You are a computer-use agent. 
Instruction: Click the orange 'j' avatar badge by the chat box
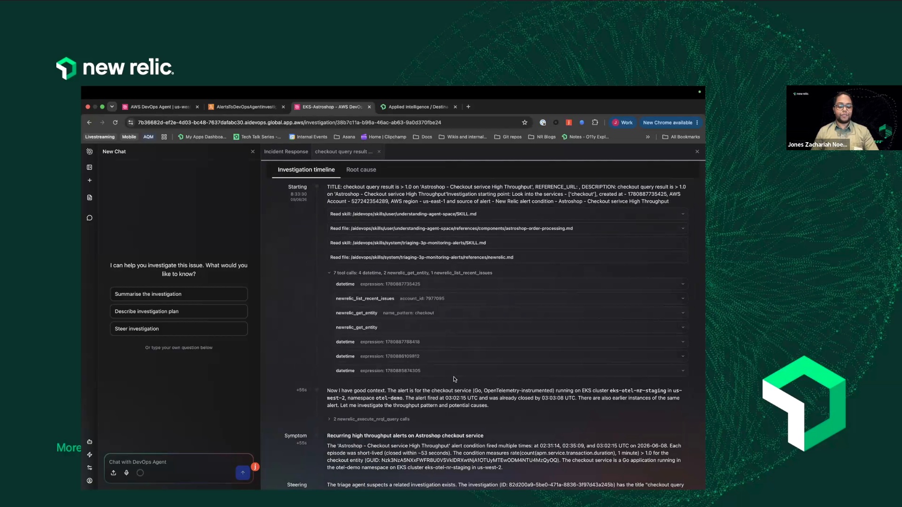(255, 467)
